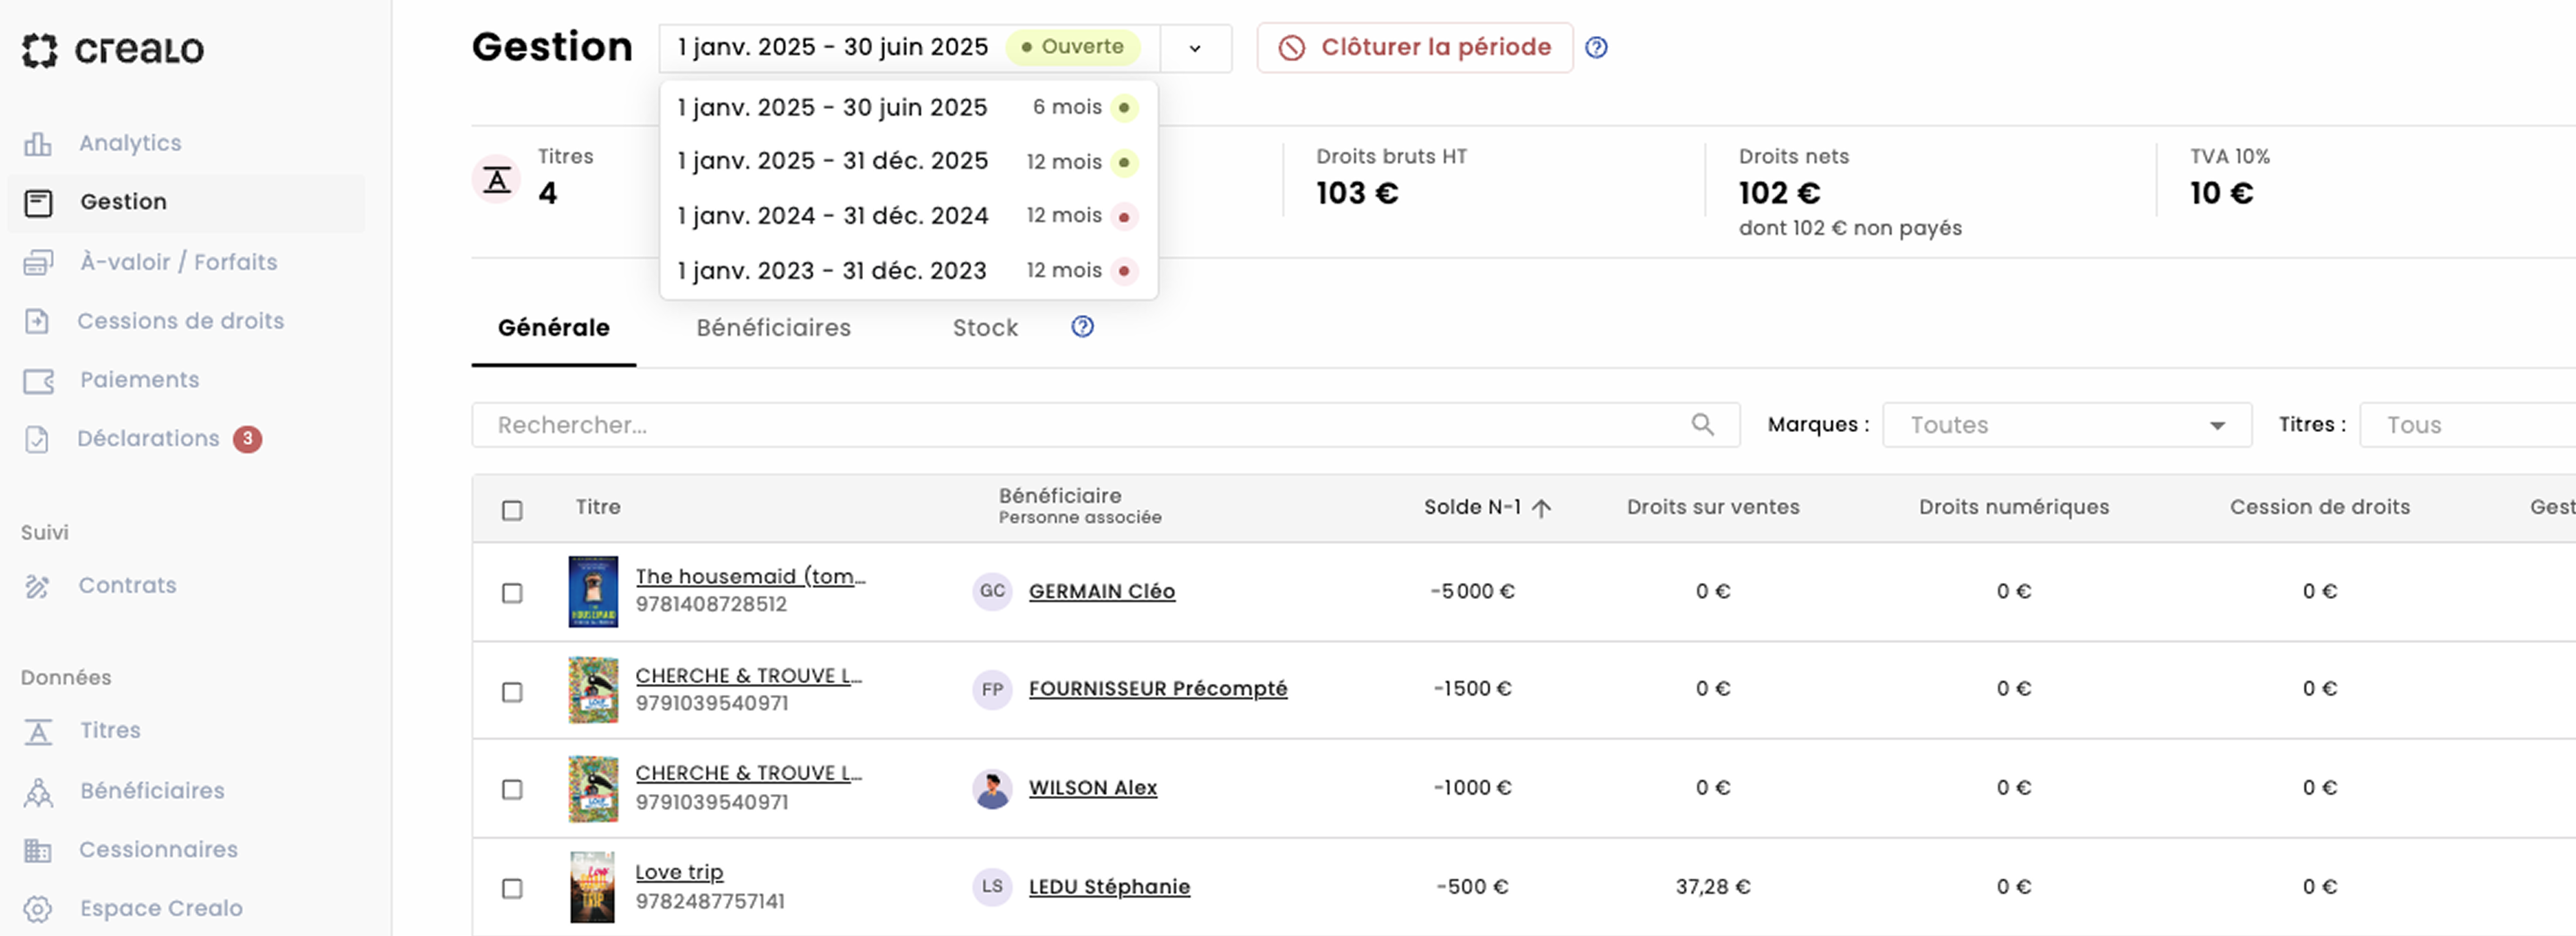Image resolution: width=2576 pixels, height=936 pixels.
Task: Click help icon beside Stock tab
Action: click(x=1082, y=327)
